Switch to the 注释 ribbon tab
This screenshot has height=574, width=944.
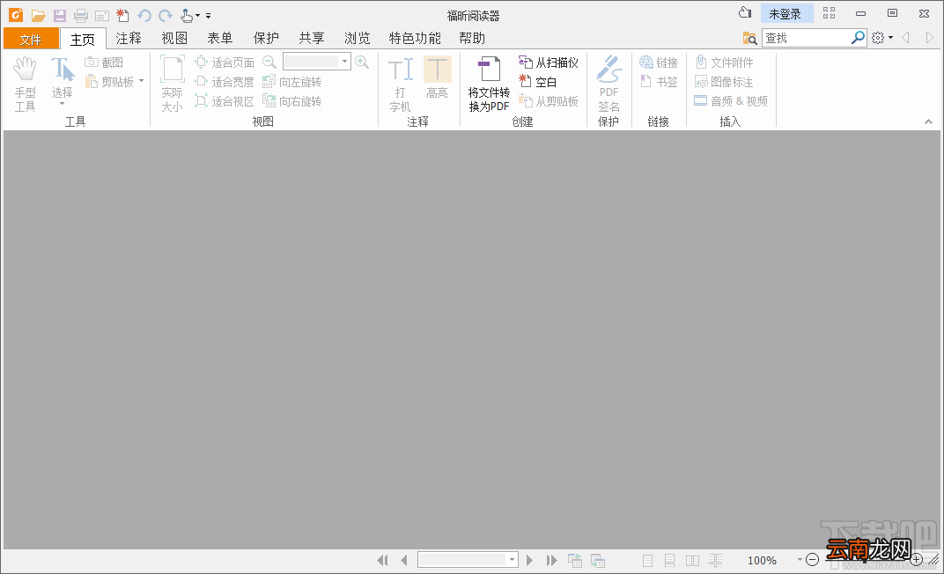[x=129, y=39]
